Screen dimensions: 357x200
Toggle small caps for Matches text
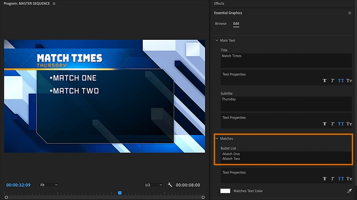[x=349, y=179]
